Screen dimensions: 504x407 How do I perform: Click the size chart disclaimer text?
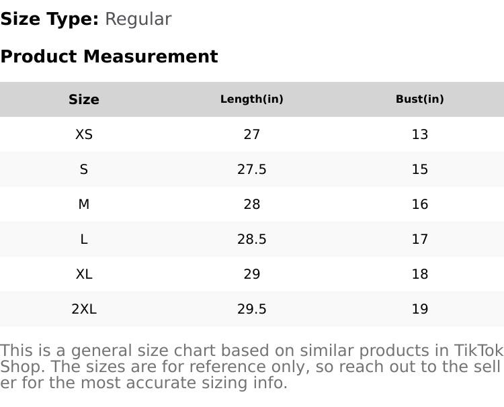click(252, 367)
